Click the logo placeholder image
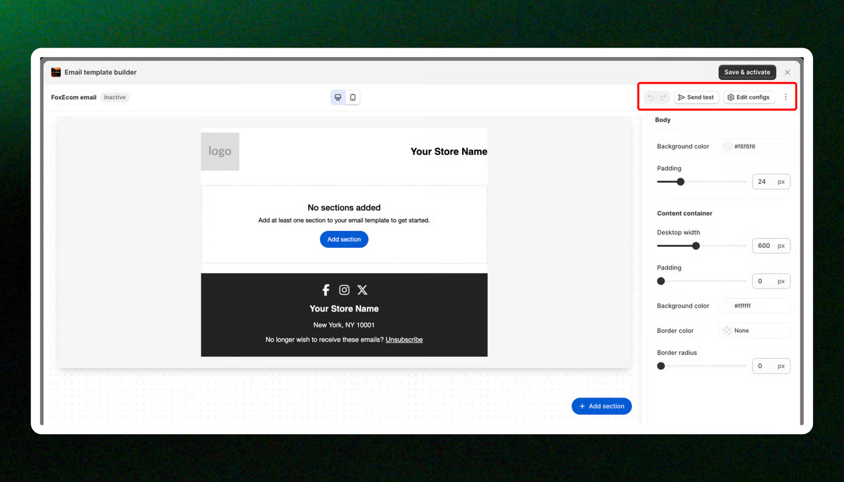The height and width of the screenshot is (482, 844). 220,151
